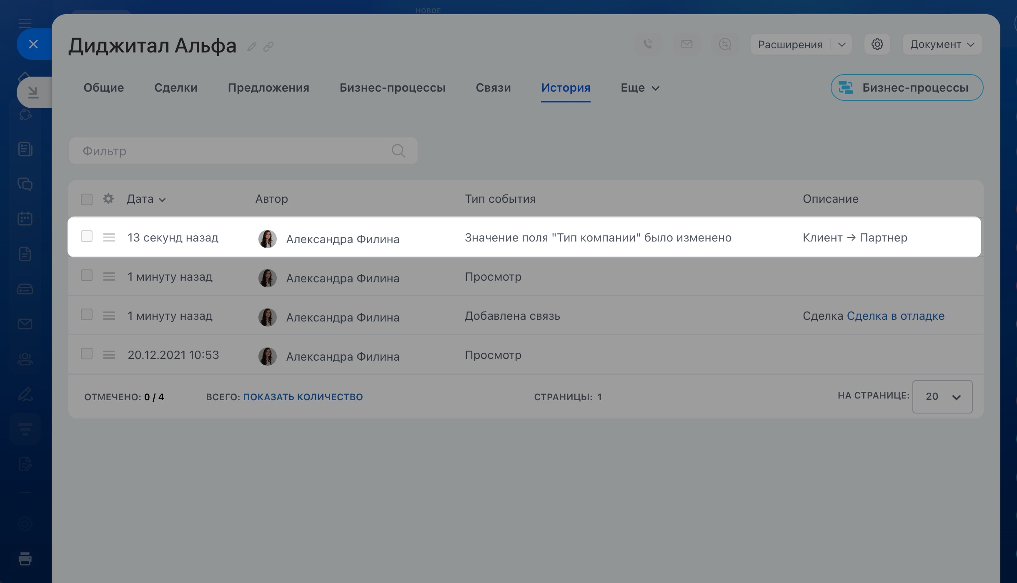Click the search magnifier in filter field
The height and width of the screenshot is (583, 1017).
click(x=398, y=151)
